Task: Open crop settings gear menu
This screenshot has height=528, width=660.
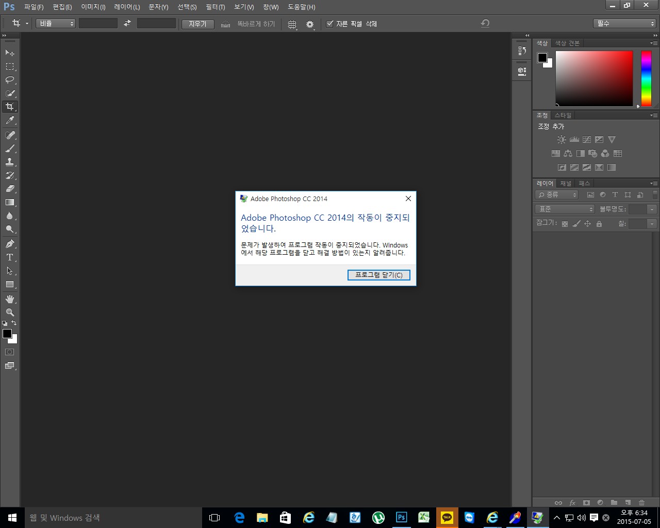Action: pos(310,24)
